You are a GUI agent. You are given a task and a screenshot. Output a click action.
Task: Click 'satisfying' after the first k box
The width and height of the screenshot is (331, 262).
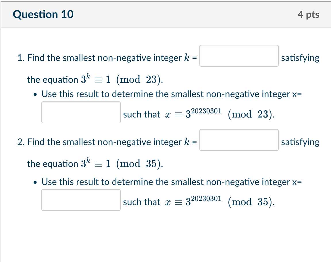(300, 58)
